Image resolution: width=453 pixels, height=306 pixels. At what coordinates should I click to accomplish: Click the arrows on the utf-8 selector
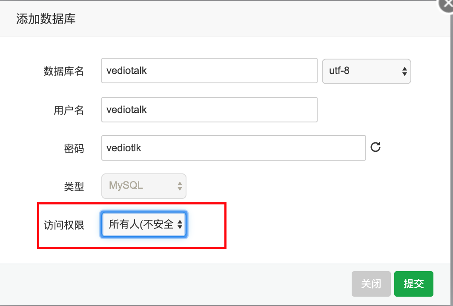pos(404,71)
